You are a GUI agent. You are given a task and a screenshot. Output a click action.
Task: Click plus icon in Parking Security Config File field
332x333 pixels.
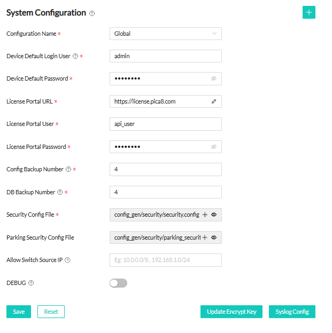205,237
